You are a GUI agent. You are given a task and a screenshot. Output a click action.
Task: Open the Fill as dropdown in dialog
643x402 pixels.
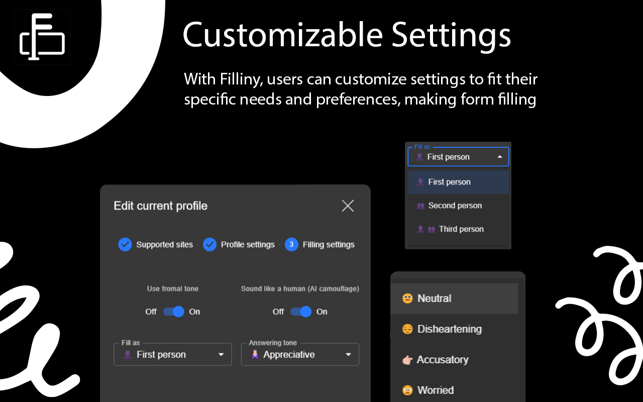click(x=173, y=354)
